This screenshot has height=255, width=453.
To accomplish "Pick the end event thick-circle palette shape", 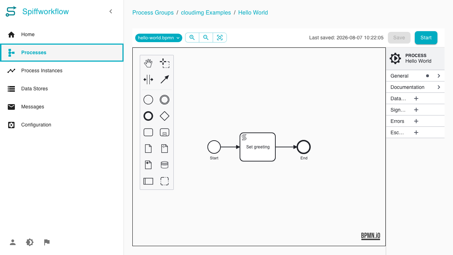I will click(148, 116).
